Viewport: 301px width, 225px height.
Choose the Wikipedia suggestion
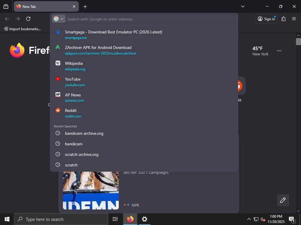144,66
